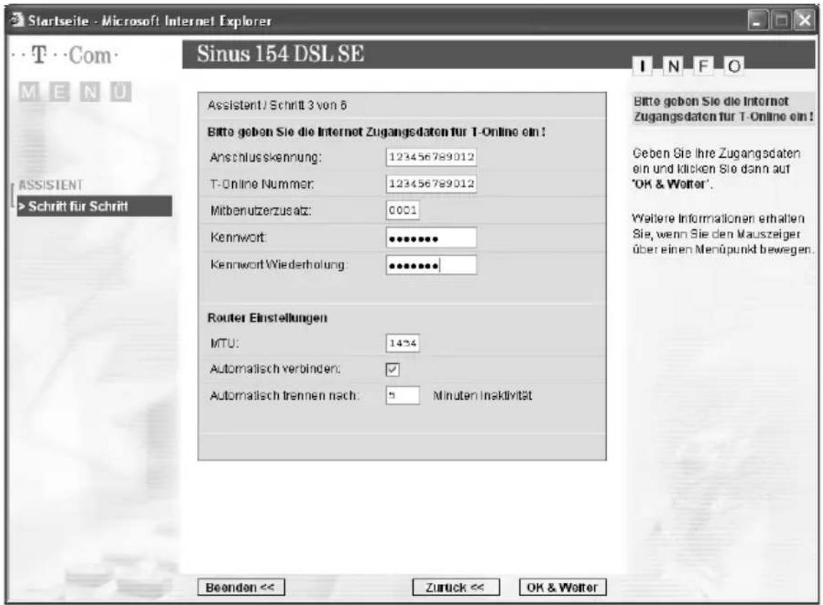
Task: Focus the T-Online Nummer input field
Action: click(x=431, y=183)
